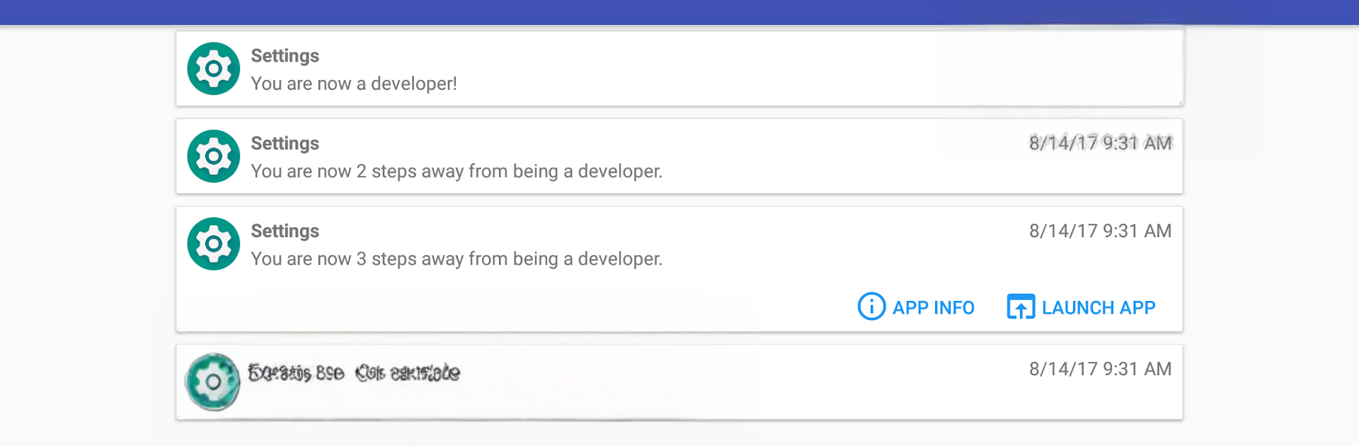Select the "You are now a developer!" message
Image resolution: width=1359 pixels, height=446 pixels.
[354, 84]
